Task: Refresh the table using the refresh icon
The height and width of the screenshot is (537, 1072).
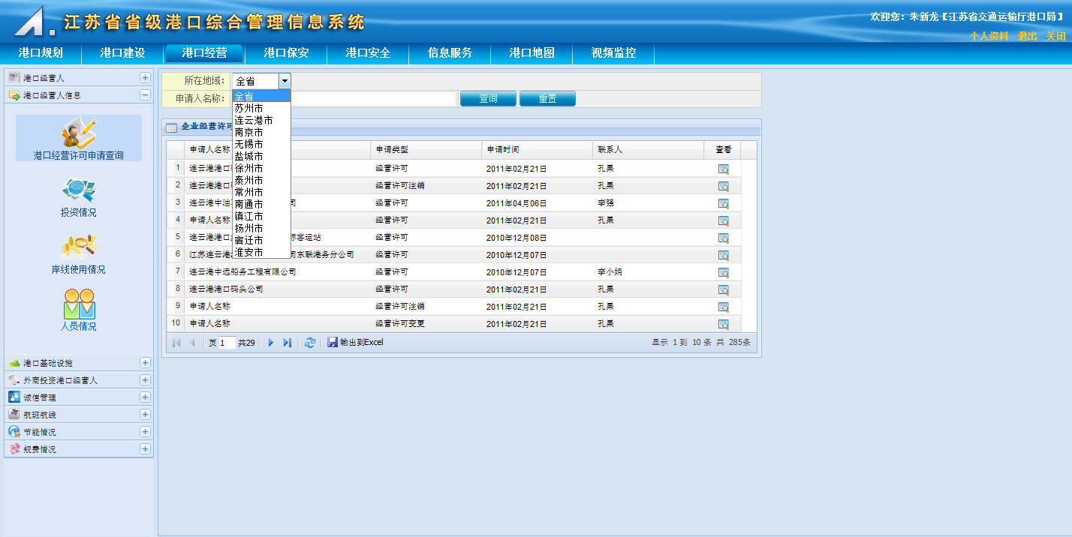Action: [x=310, y=343]
